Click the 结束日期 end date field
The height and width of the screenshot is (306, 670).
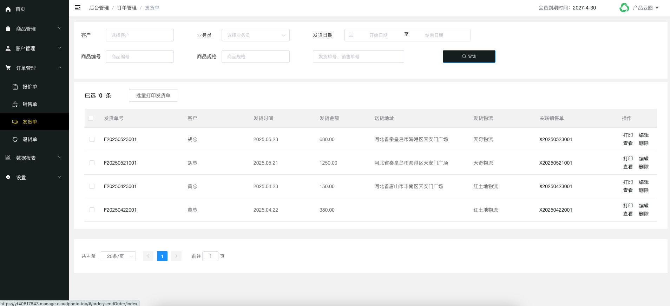point(434,35)
